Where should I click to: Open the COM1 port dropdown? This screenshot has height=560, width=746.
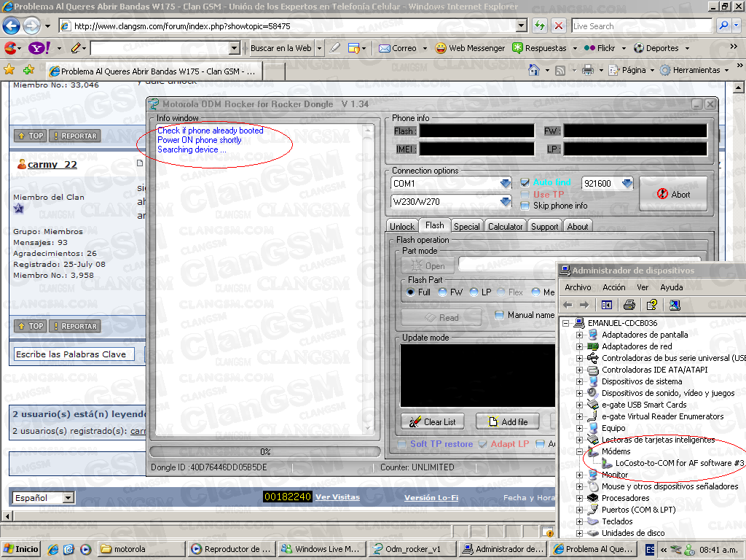506,183
